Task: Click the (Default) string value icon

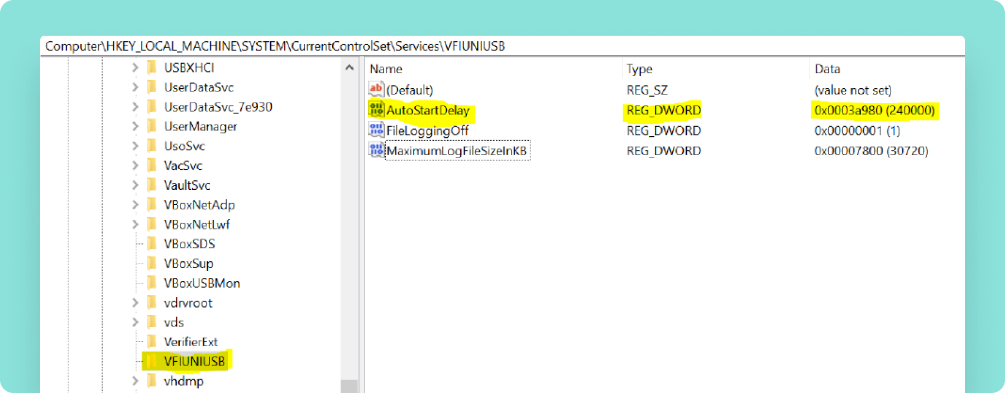Action: tap(376, 89)
